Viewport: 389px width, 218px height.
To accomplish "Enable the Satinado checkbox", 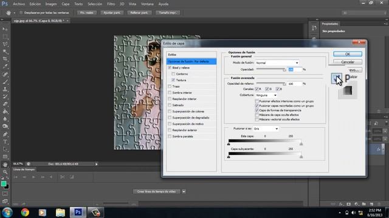I will point(170,105).
